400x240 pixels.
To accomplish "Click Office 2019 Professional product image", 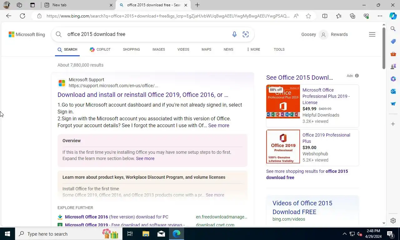I will [x=283, y=147].
